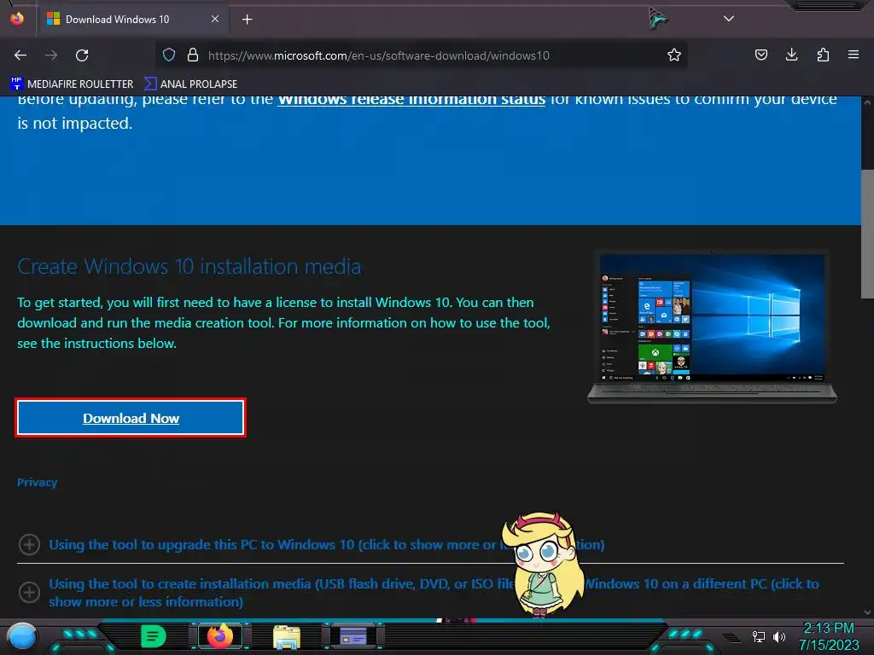Open tracking protection shield info
Screen dimensions: 874x655
point(169,55)
